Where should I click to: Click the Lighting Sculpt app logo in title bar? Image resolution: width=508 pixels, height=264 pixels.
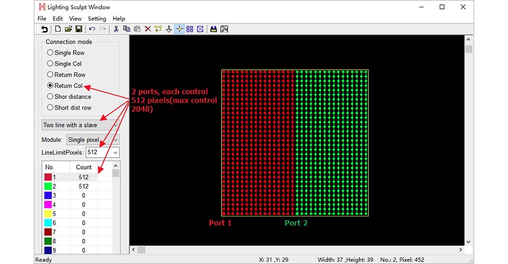[42, 7]
